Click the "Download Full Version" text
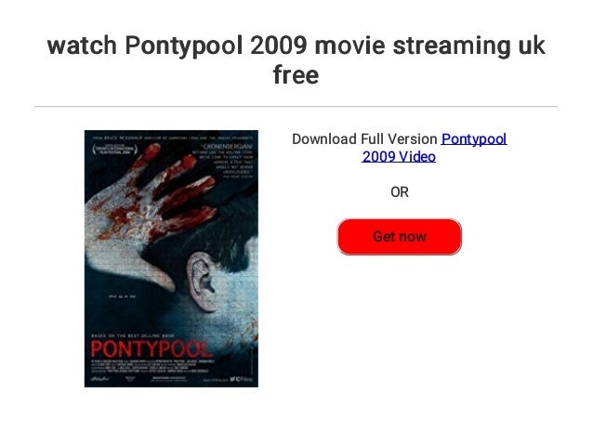593x445 pixels. [x=364, y=139]
